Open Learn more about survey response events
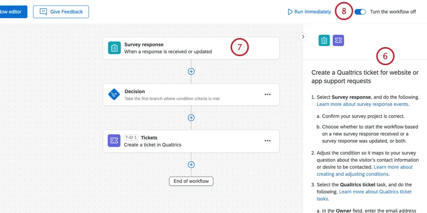The width and height of the screenshot is (427, 213). click(363, 104)
